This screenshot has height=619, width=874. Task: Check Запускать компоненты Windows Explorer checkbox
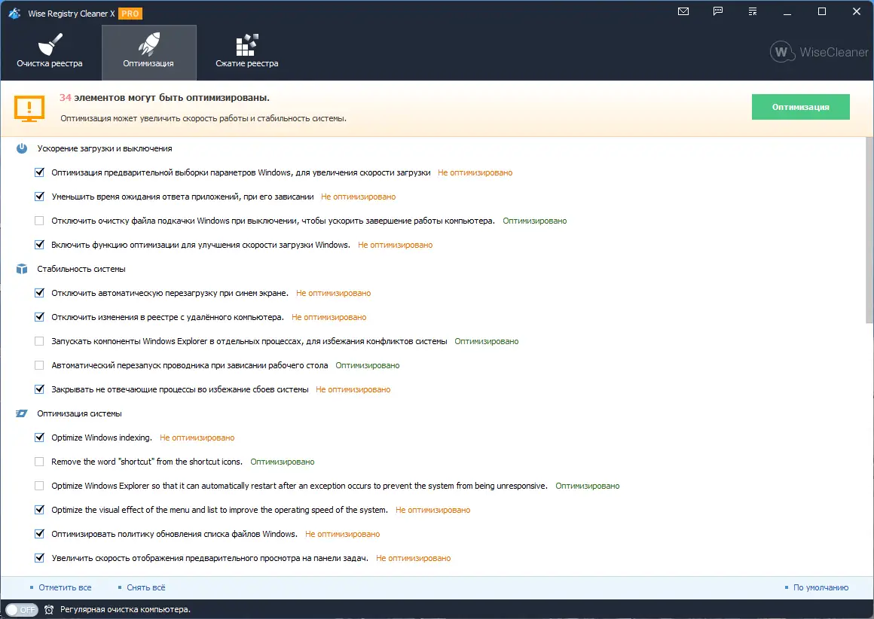(x=40, y=341)
